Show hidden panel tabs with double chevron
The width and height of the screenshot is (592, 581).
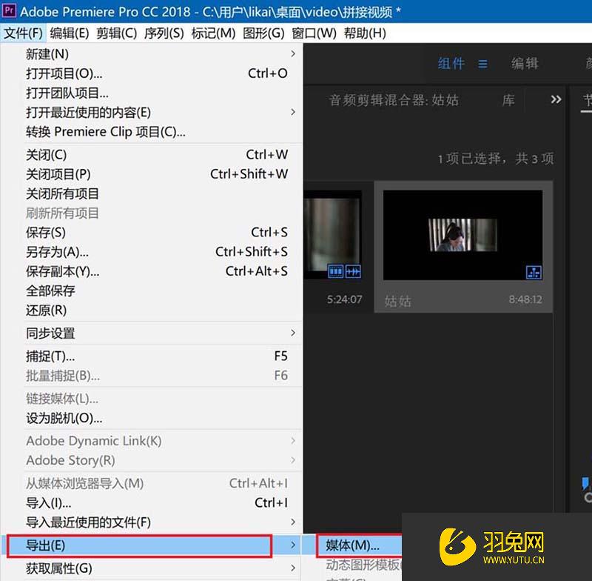point(556,99)
